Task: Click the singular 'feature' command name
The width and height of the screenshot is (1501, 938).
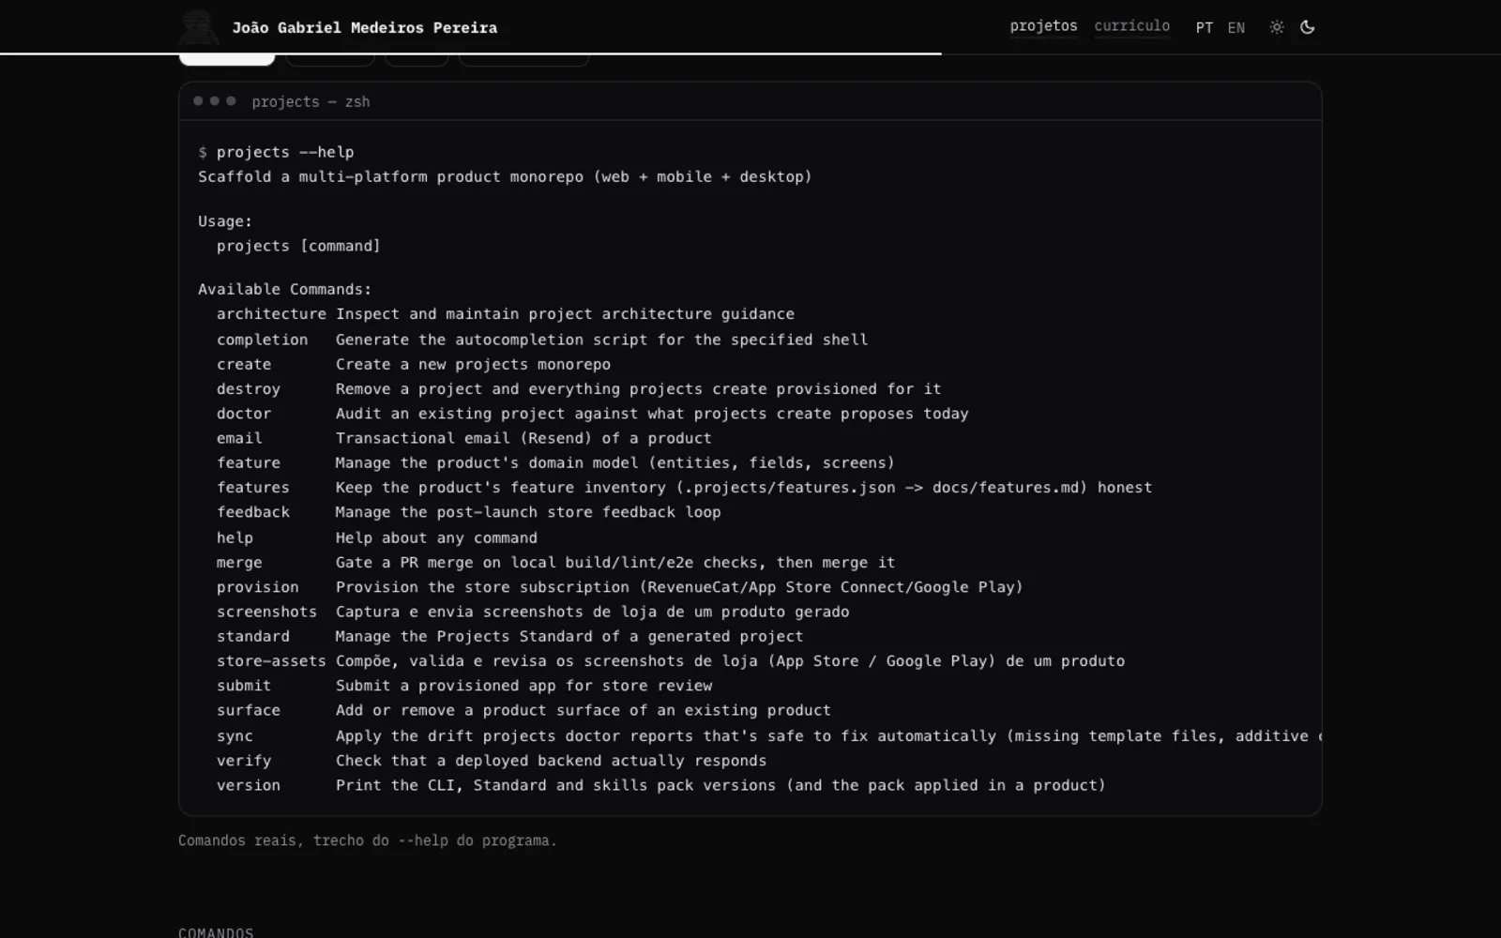Action: point(249,462)
